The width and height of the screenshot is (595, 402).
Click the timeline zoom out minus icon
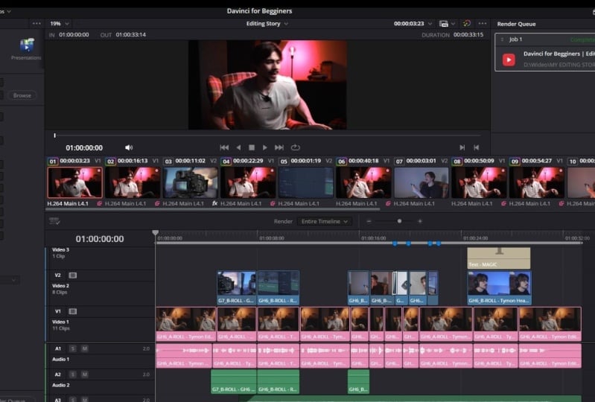tap(369, 221)
